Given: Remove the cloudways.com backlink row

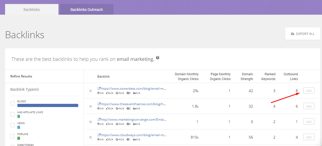Looking at the screenshot, I should (91, 137).
